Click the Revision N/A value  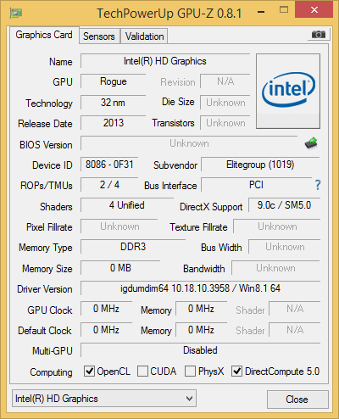click(225, 81)
